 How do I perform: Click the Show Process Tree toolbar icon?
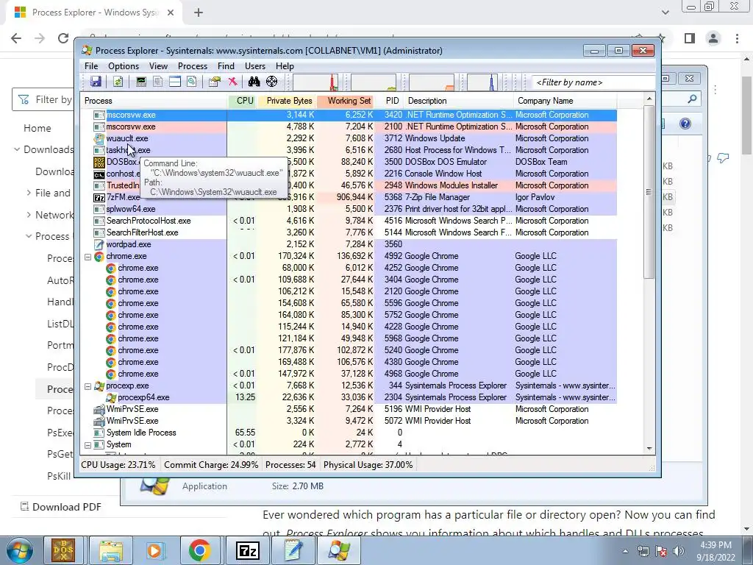click(x=157, y=82)
